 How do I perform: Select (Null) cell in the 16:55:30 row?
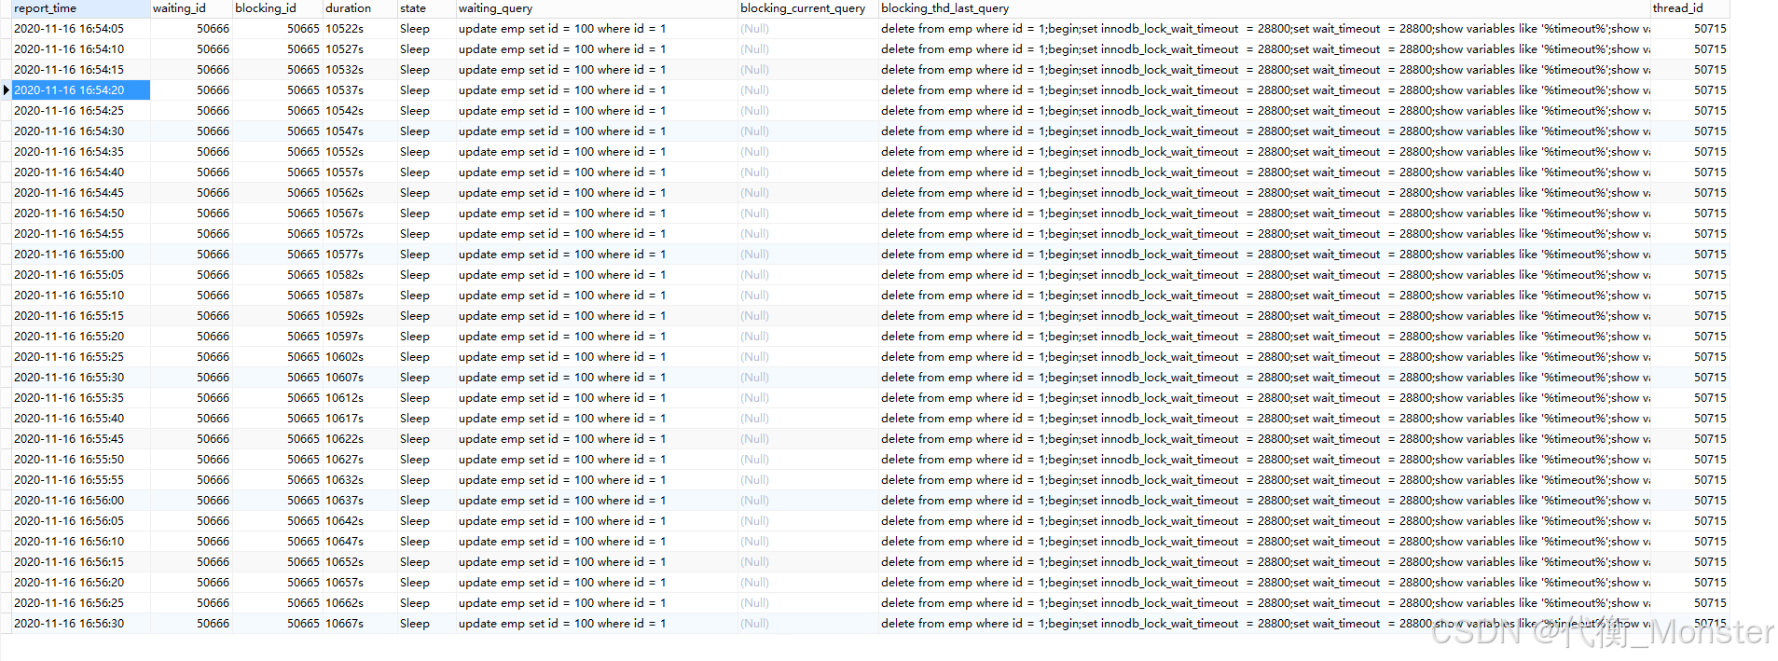coord(807,378)
